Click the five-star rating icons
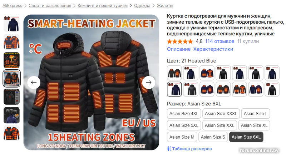Viewport: 286px width, 158px height. [180, 41]
